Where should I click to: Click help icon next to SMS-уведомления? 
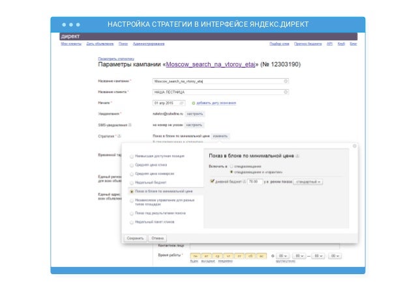pyautogui.click(x=130, y=125)
